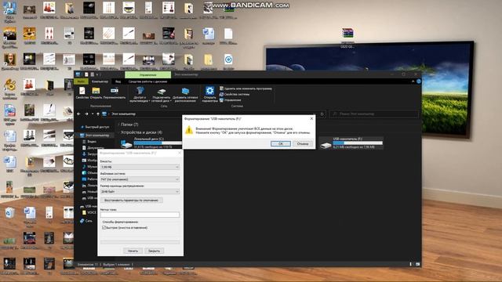Viewport: 502px width, 282px height.
Task: Select the green Управление contextual tab
Action: [x=148, y=75]
